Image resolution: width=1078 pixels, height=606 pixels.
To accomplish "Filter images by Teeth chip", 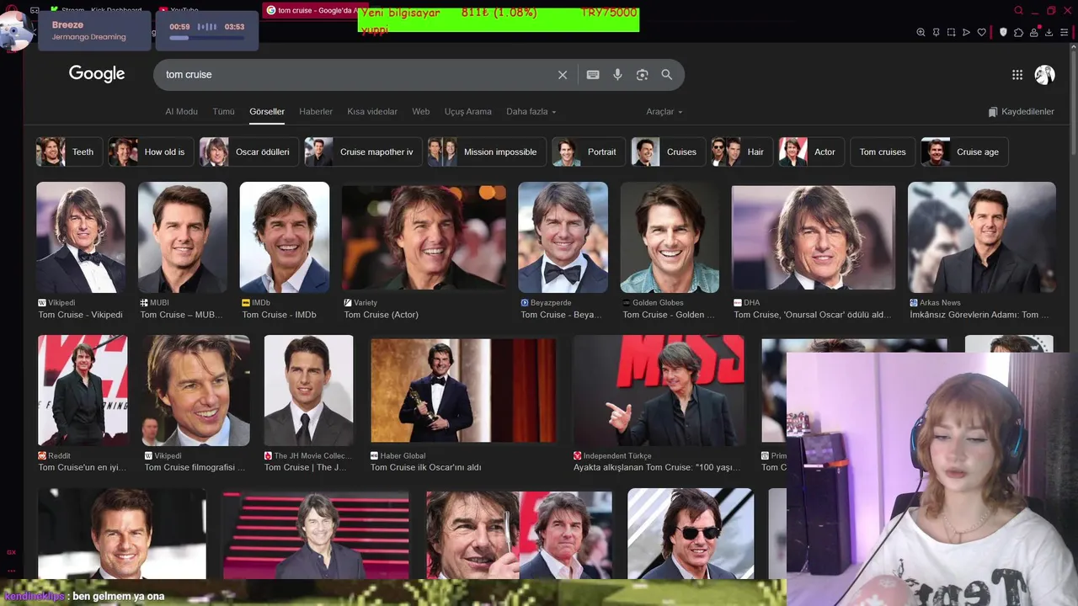I will [69, 152].
